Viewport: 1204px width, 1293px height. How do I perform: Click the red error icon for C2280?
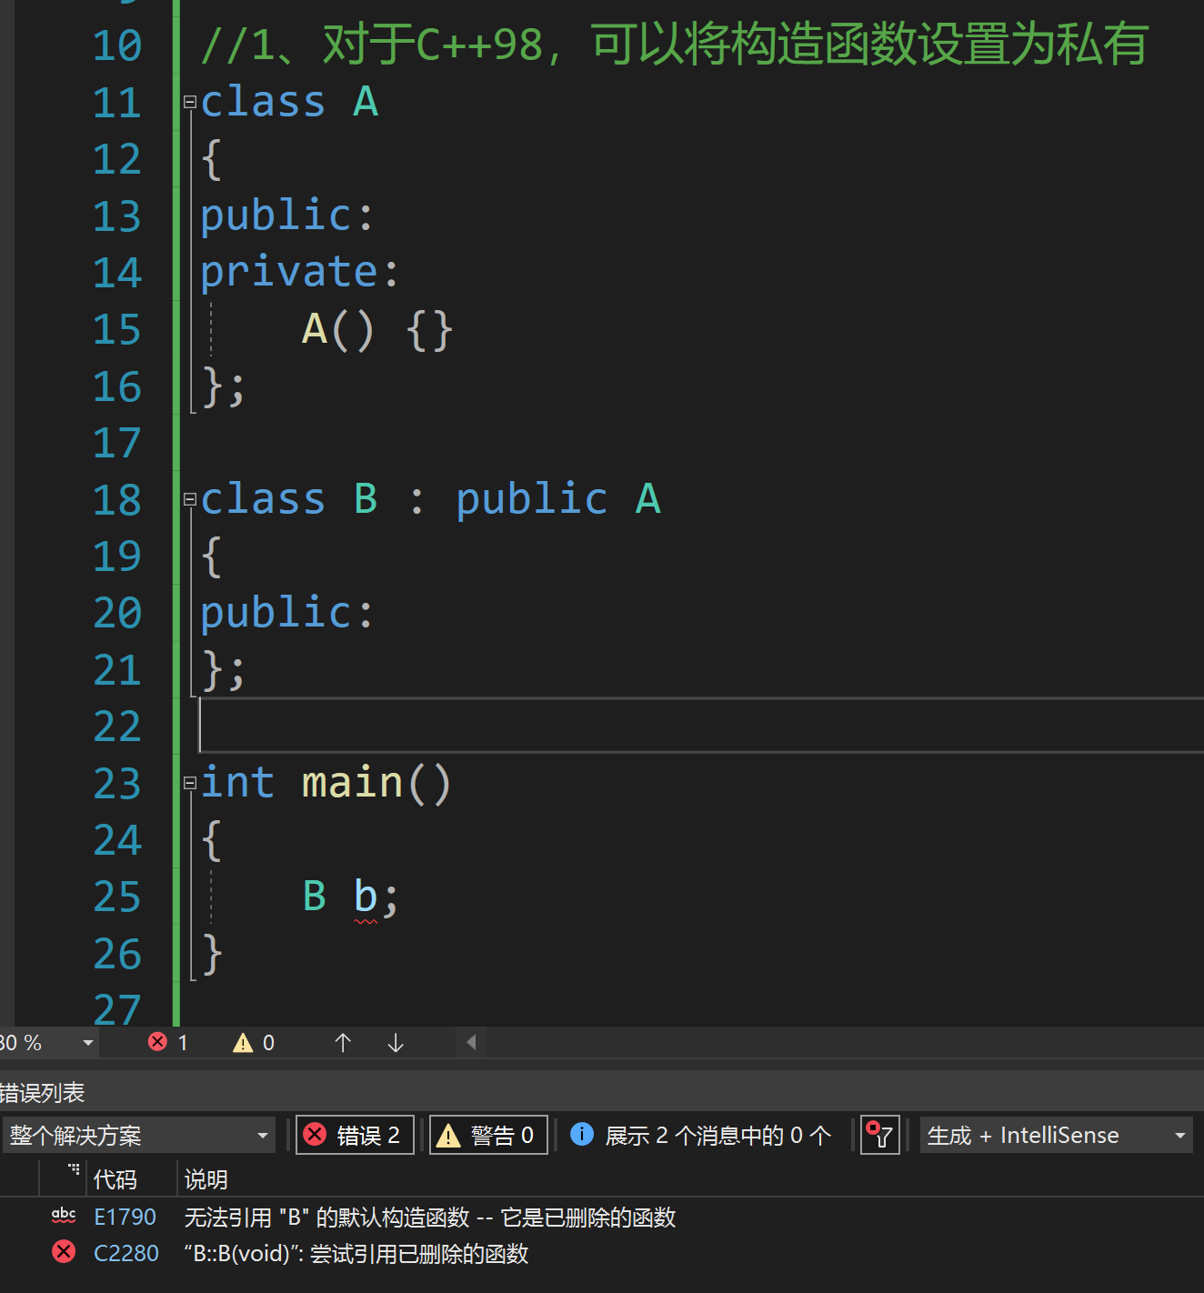[x=64, y=1252]
